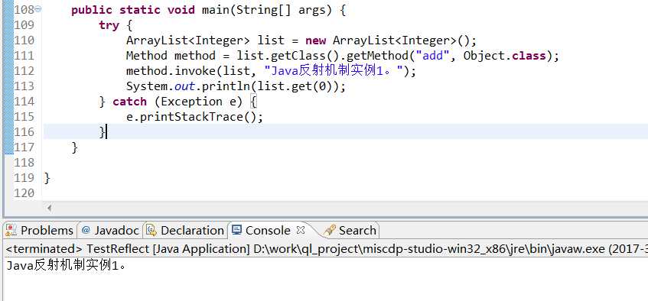Image resolution: width=648 pixels, height=301 pixels.
Task: Select the Declaration tab
Action: click(186, 231)
